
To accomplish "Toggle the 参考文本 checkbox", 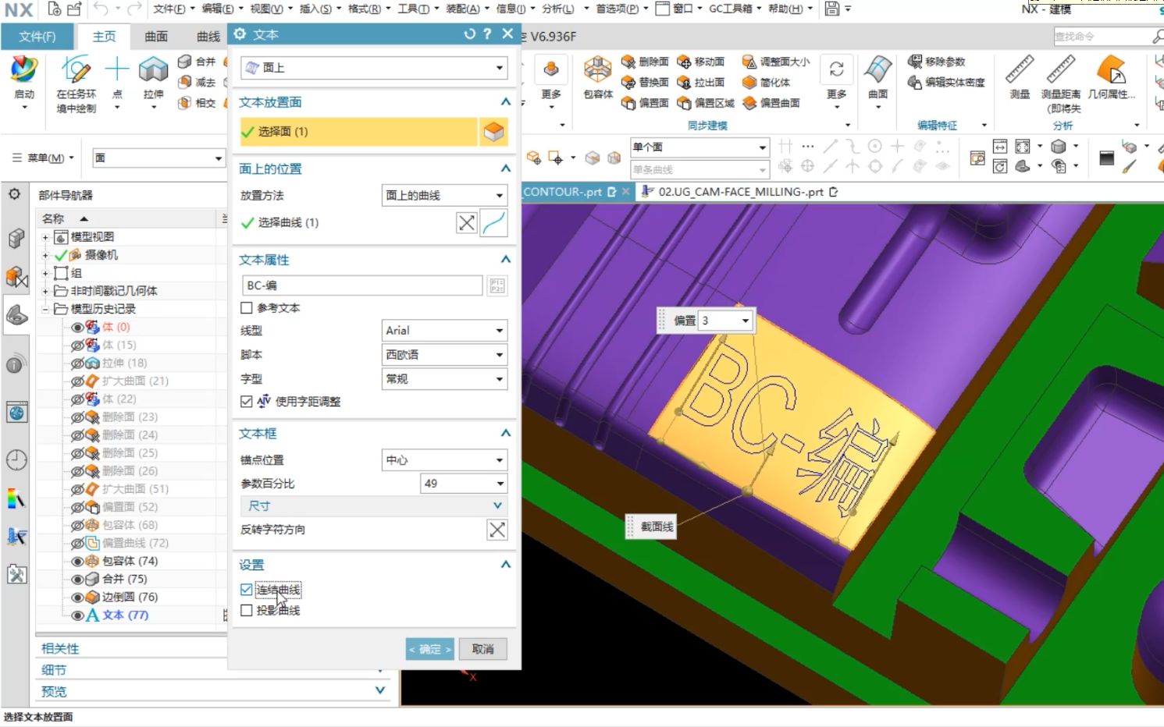I will pos(247,307).
